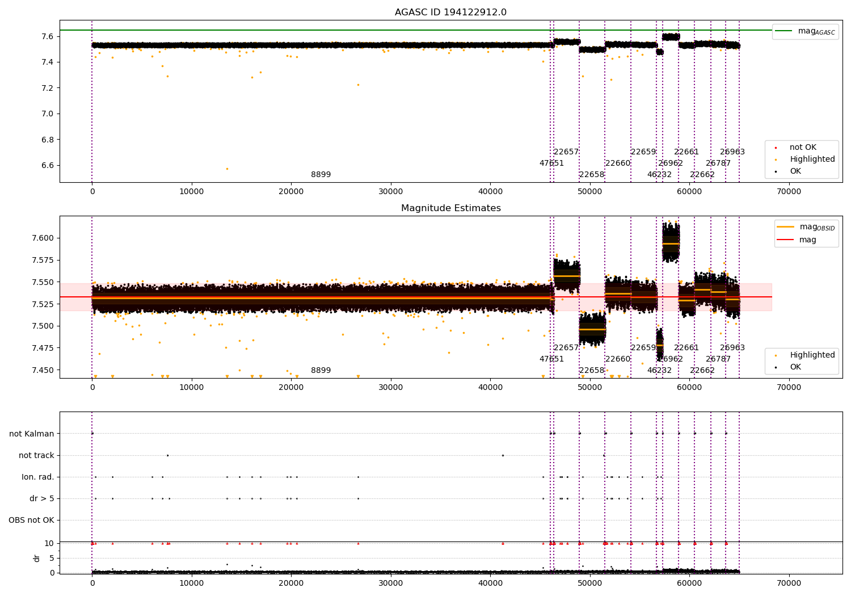Click the 7.525 y-axis tick label
This screenshot has width=851, height=596.
[43, 305]
